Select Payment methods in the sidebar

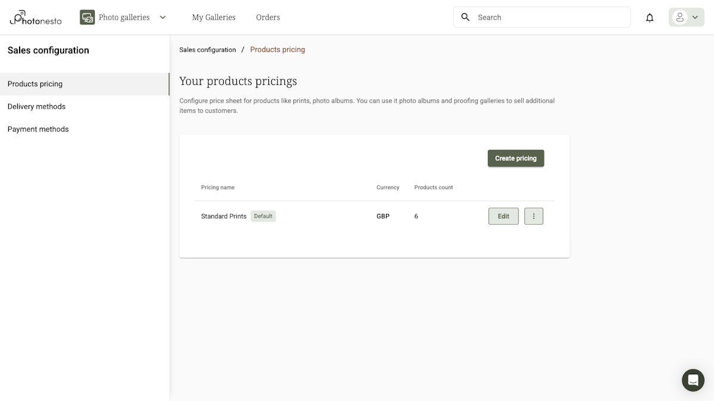(x=38, y=129)
